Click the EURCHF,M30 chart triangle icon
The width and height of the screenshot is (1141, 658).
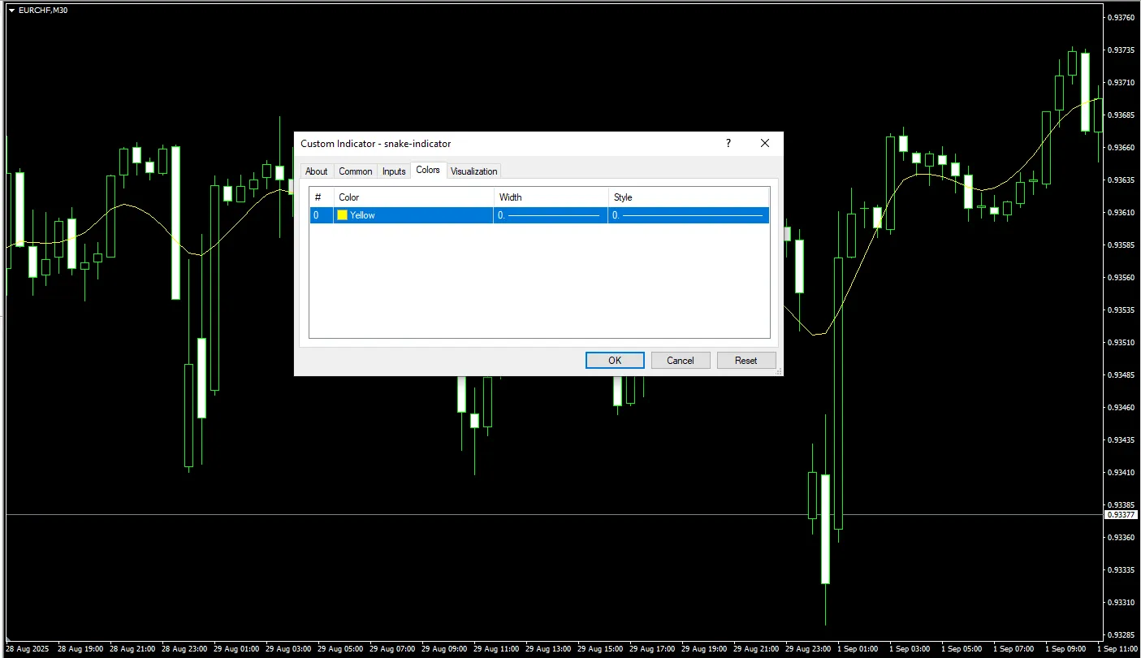coord(11,10)
